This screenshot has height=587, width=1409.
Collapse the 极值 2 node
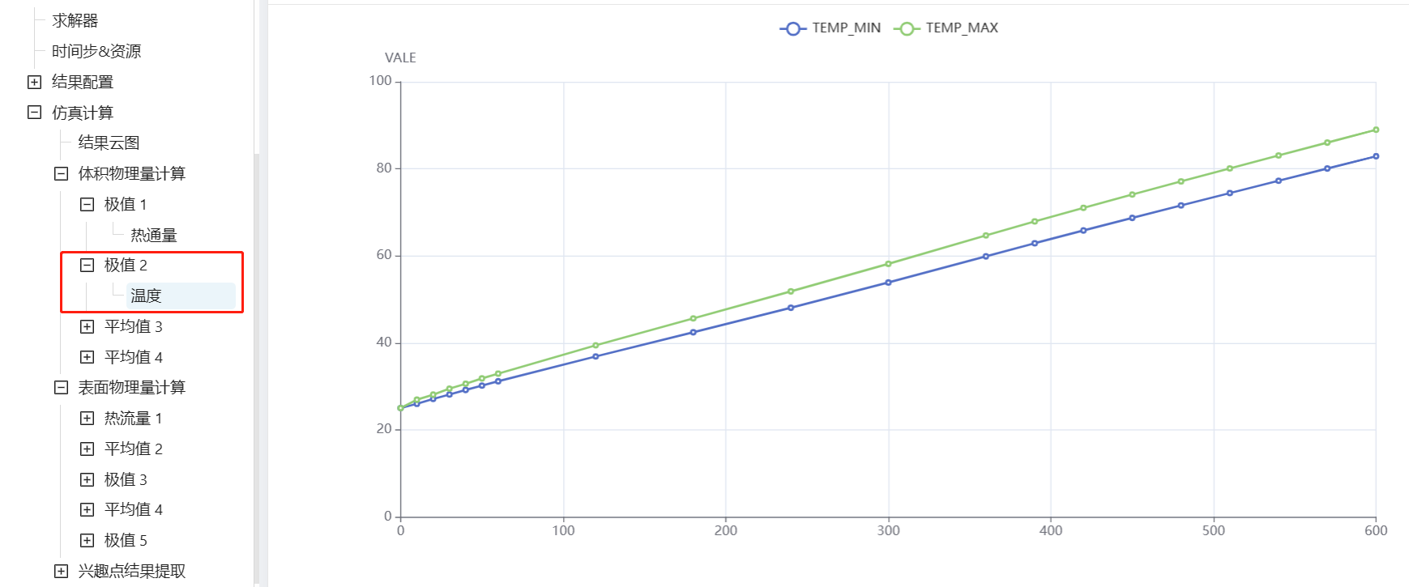point(87,265)
